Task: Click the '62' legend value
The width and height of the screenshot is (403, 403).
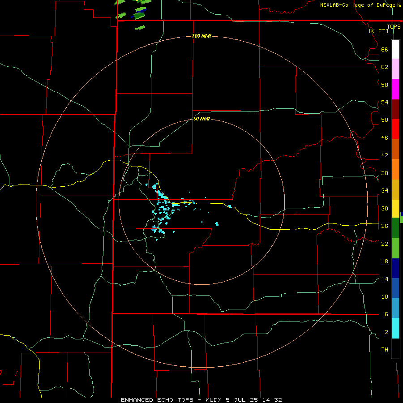Action: 385,67
